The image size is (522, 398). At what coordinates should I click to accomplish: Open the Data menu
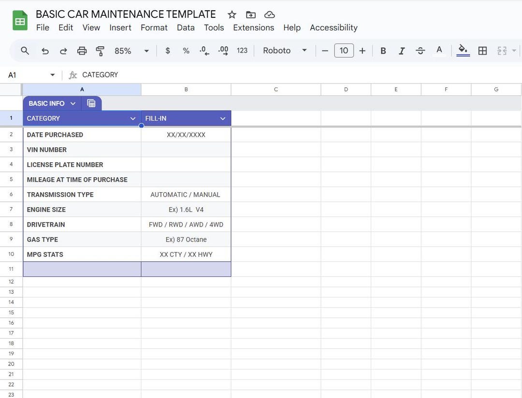pos(186,28)
